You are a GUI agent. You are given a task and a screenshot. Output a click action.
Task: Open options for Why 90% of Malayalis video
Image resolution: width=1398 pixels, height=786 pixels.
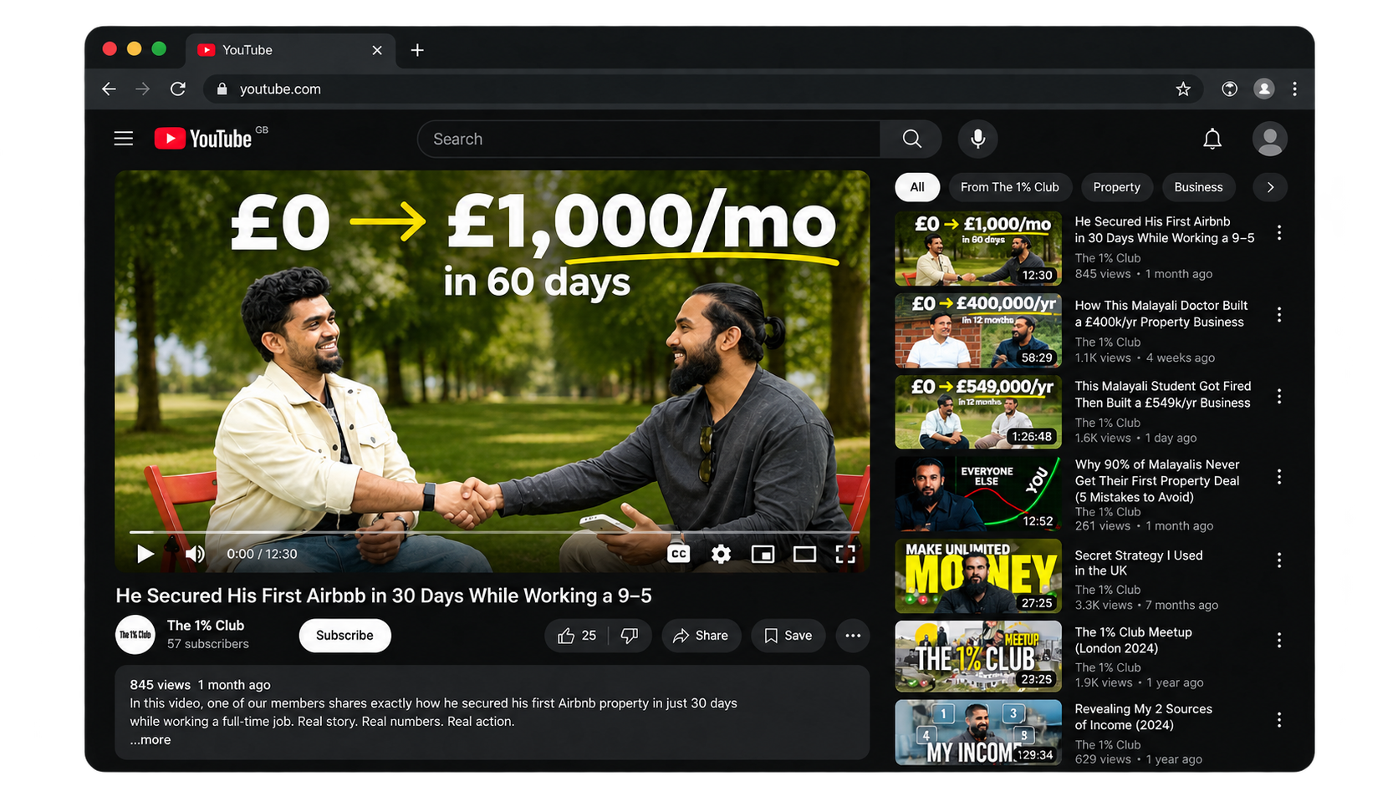1278,477
